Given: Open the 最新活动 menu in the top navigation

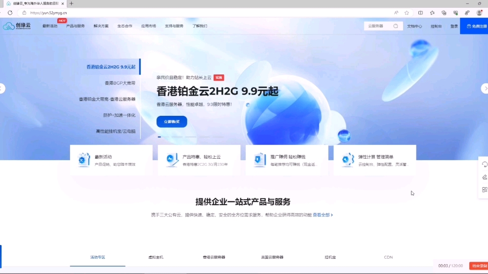Looking at the screenshot, I should pyautogui.click(x=50, y=26).
